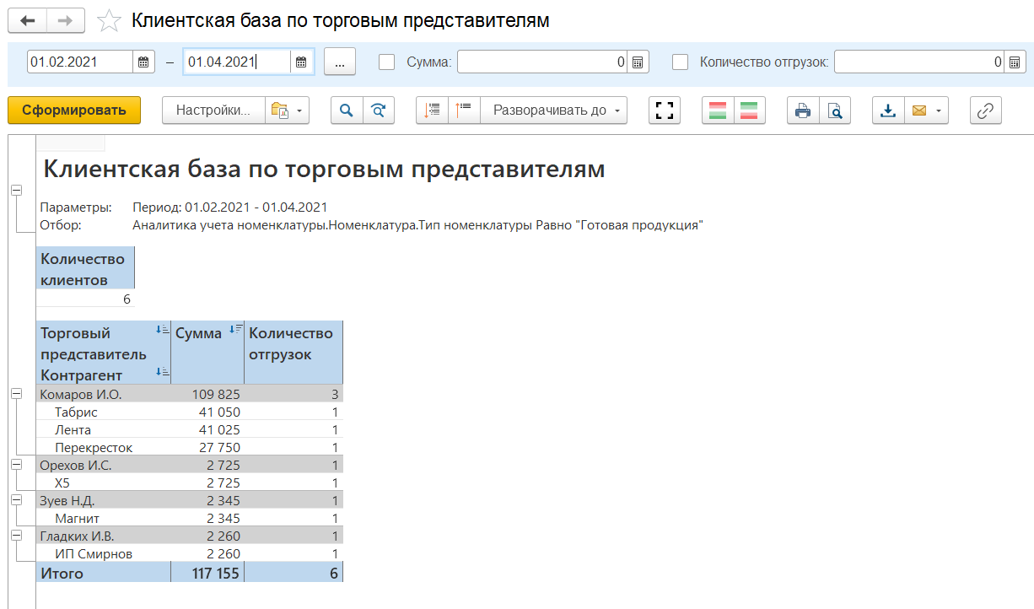
Task: Open report variants dropdown next to Настройки
Action: [x=287, y=110]
